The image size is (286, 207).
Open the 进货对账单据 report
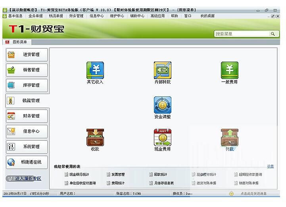(x=206, y=183)
